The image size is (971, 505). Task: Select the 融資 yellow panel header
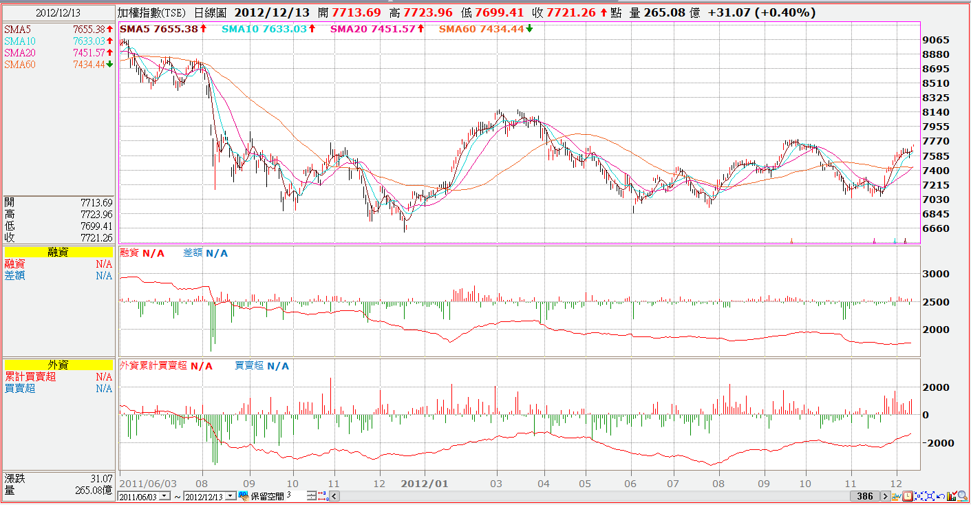pos(58,252)
